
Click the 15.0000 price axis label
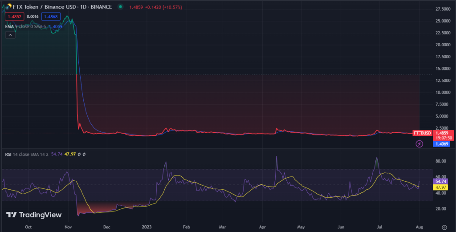click(443, 69)
